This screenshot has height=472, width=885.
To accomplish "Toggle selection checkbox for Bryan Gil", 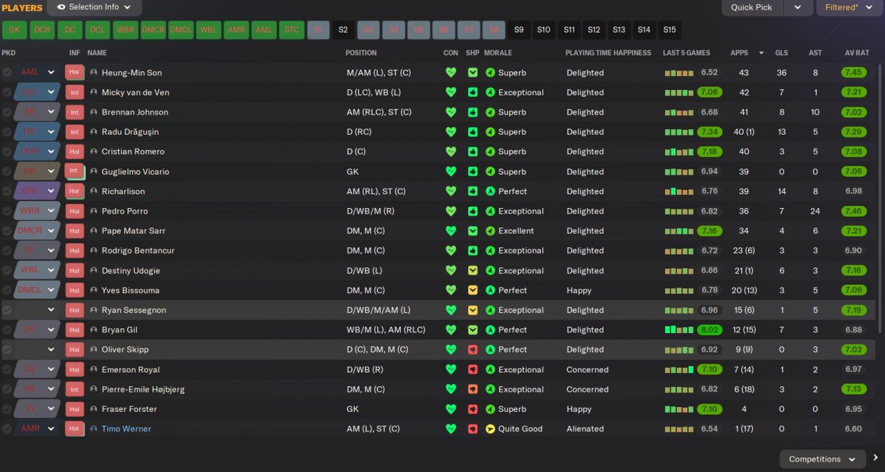I will tap(7, 330).
